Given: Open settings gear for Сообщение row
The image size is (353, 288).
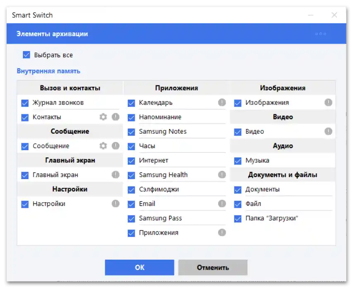Looking at the screenshot, I should pyautogui.click(x=103, y=146).
